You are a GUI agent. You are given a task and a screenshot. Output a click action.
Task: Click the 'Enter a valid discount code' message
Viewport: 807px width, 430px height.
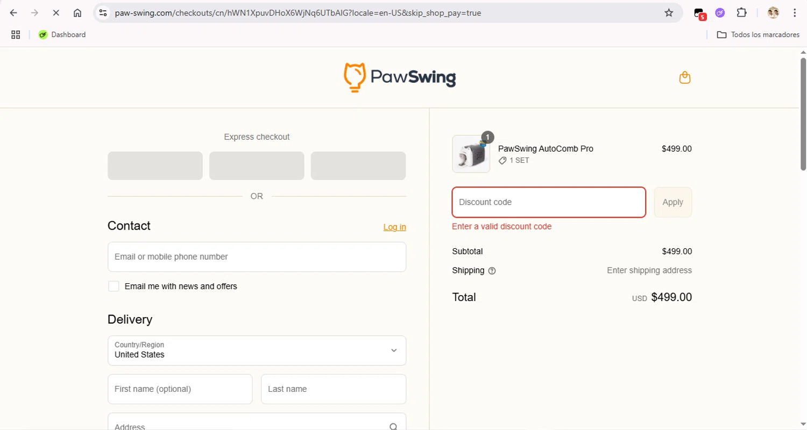pyautogui.click(x=502, y=226)
